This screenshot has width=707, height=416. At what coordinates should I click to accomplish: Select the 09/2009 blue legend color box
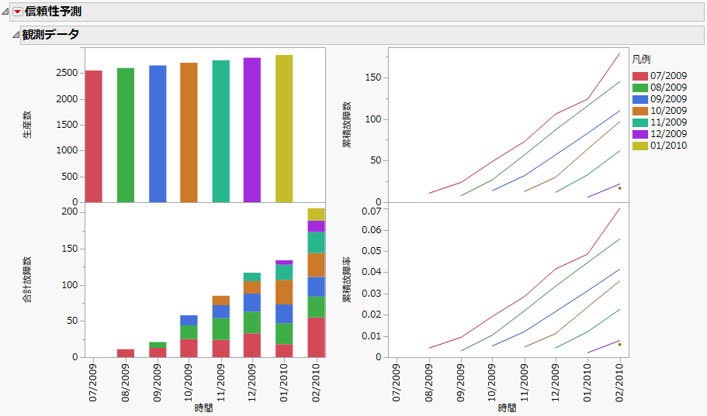pos(640,99)
